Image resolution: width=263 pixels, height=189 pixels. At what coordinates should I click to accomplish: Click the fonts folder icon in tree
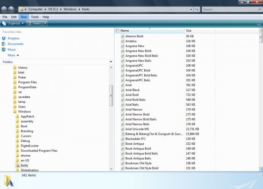point(17,165)
